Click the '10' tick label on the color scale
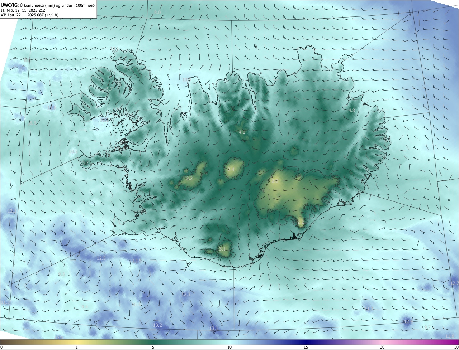This screenshot has height=350, width=459. pos(229,347)
